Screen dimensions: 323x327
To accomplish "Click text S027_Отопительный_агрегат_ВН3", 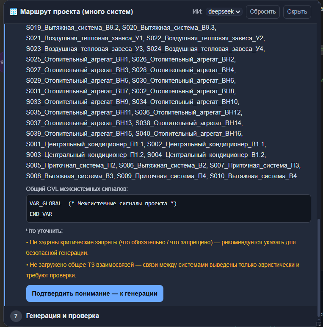I will 77,70.
